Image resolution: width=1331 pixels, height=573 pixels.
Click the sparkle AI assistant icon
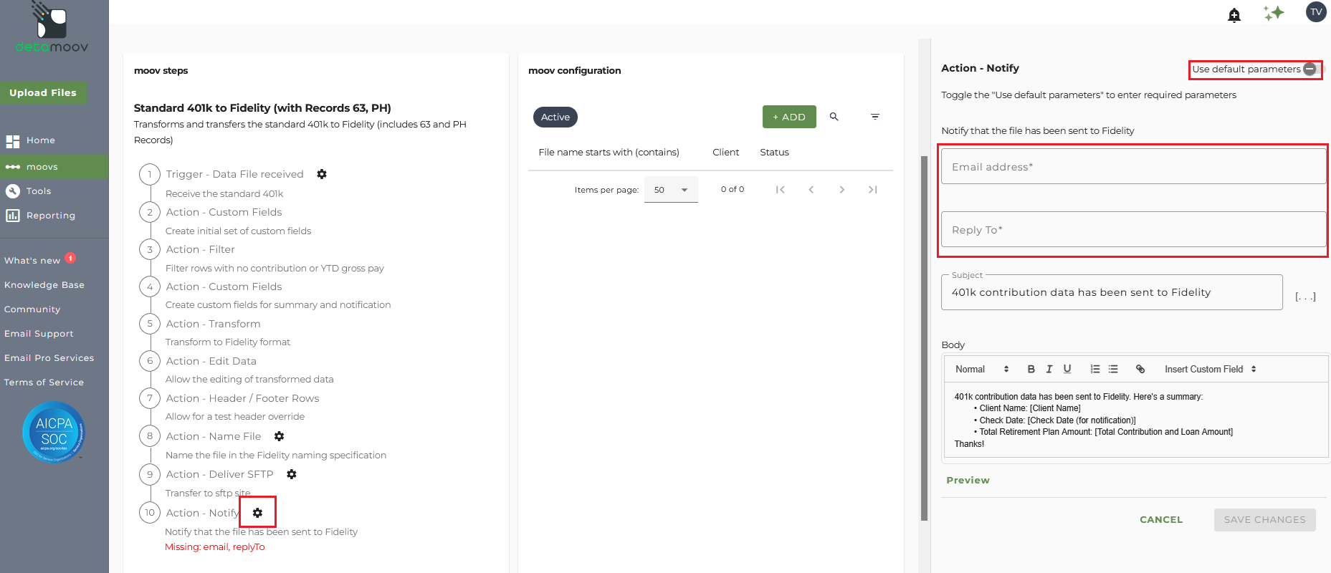pyautogui.click(x=1274, y=13)
